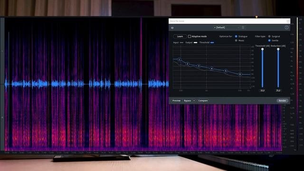
Task: Click the Compare button
Action: point(203,101)
